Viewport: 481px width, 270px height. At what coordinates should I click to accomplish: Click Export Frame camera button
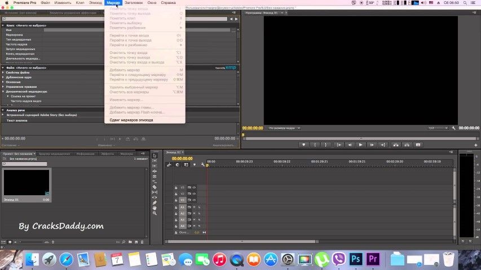pyautogui.click(x=418, y=145)
